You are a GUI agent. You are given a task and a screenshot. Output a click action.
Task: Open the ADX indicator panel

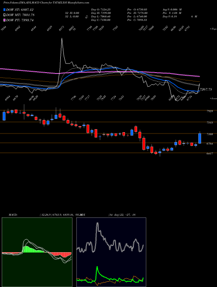(111, 252)
